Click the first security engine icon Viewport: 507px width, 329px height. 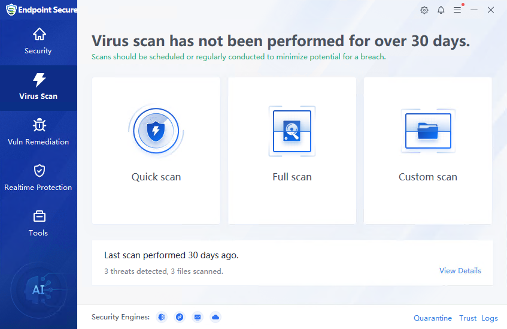click(x=162, y=317)
